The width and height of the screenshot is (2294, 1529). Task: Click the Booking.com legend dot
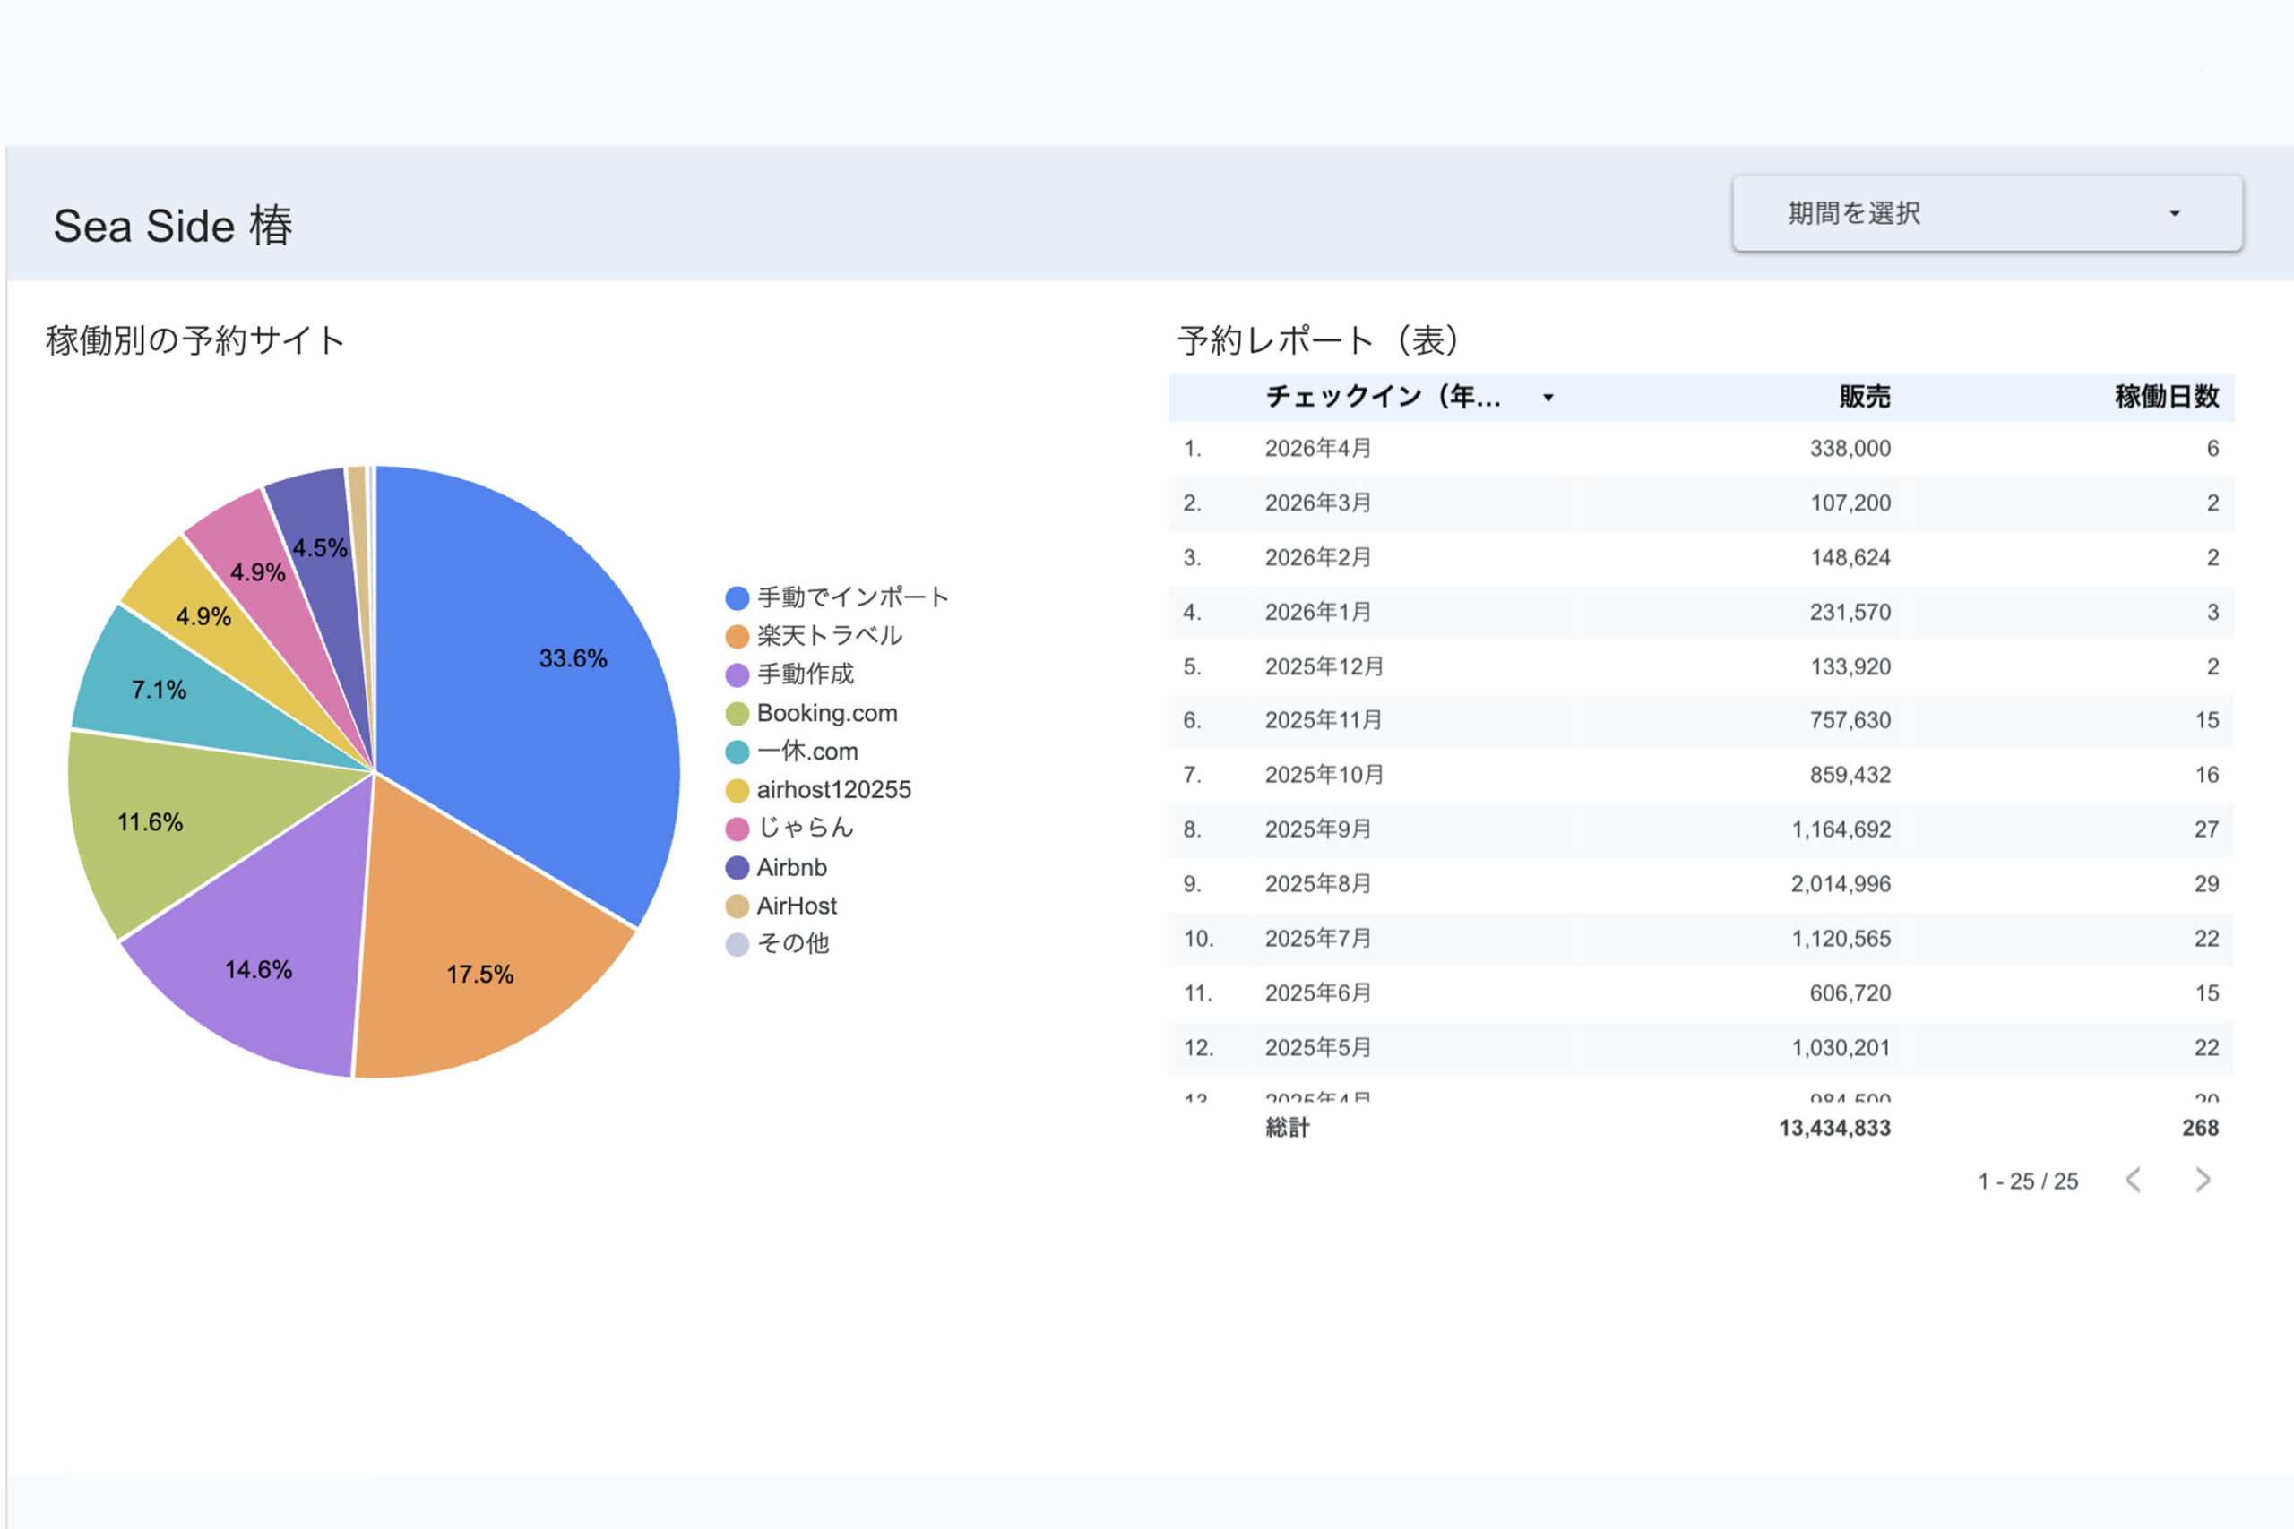[737, 714]
